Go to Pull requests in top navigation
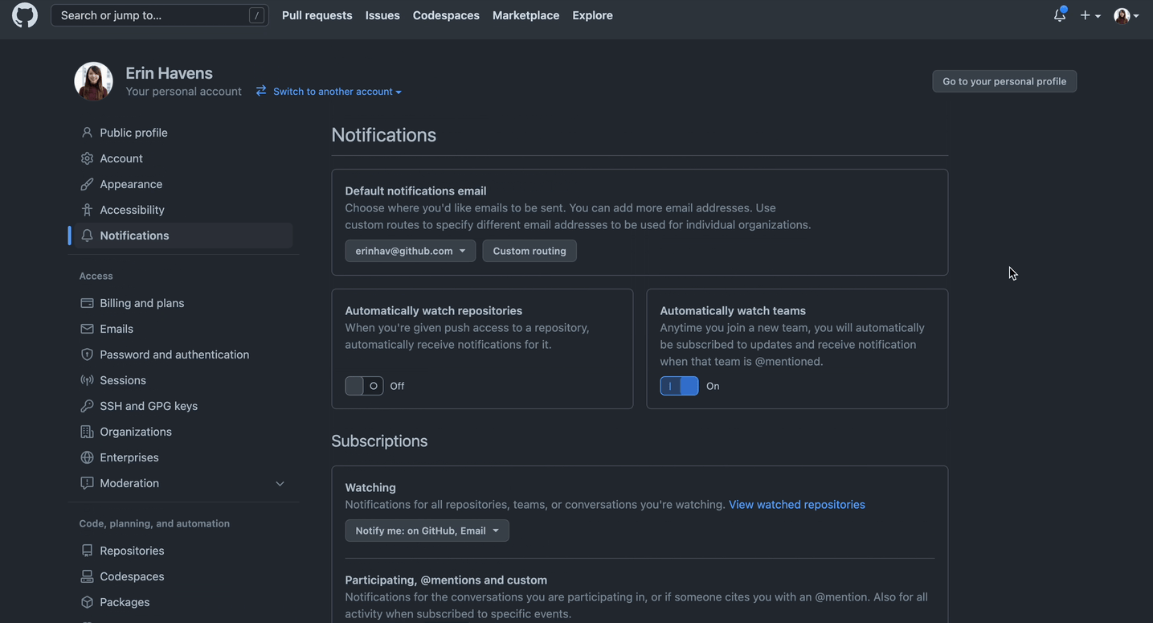The height and width of the screenshot is (623, 1153). tap(317, 15)
